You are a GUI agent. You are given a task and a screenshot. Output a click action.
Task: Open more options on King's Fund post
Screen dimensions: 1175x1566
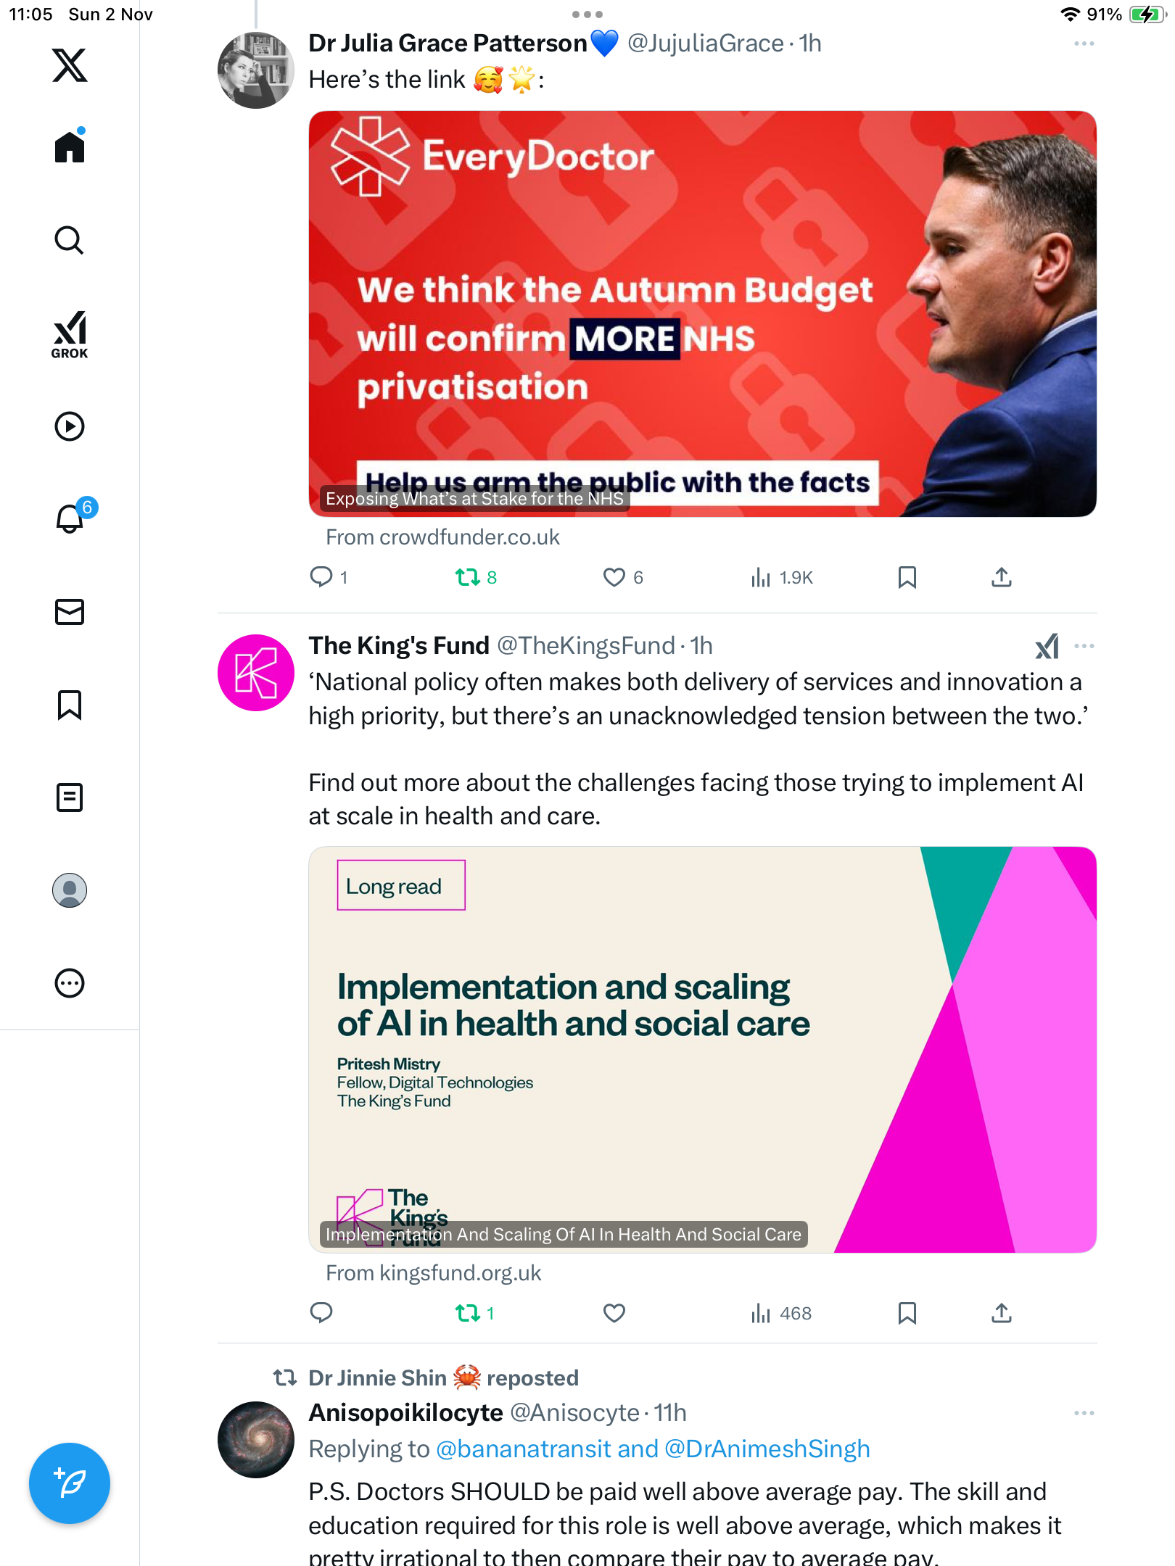(x=1084, y=646)
